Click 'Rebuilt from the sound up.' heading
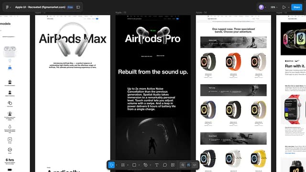The width and height of the screenshot is (306, 172). point(153,72)
